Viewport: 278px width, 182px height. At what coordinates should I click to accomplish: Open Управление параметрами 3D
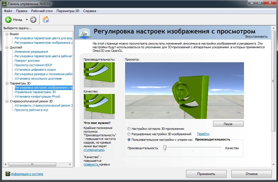pyautogui.click(x=35, y=92)
